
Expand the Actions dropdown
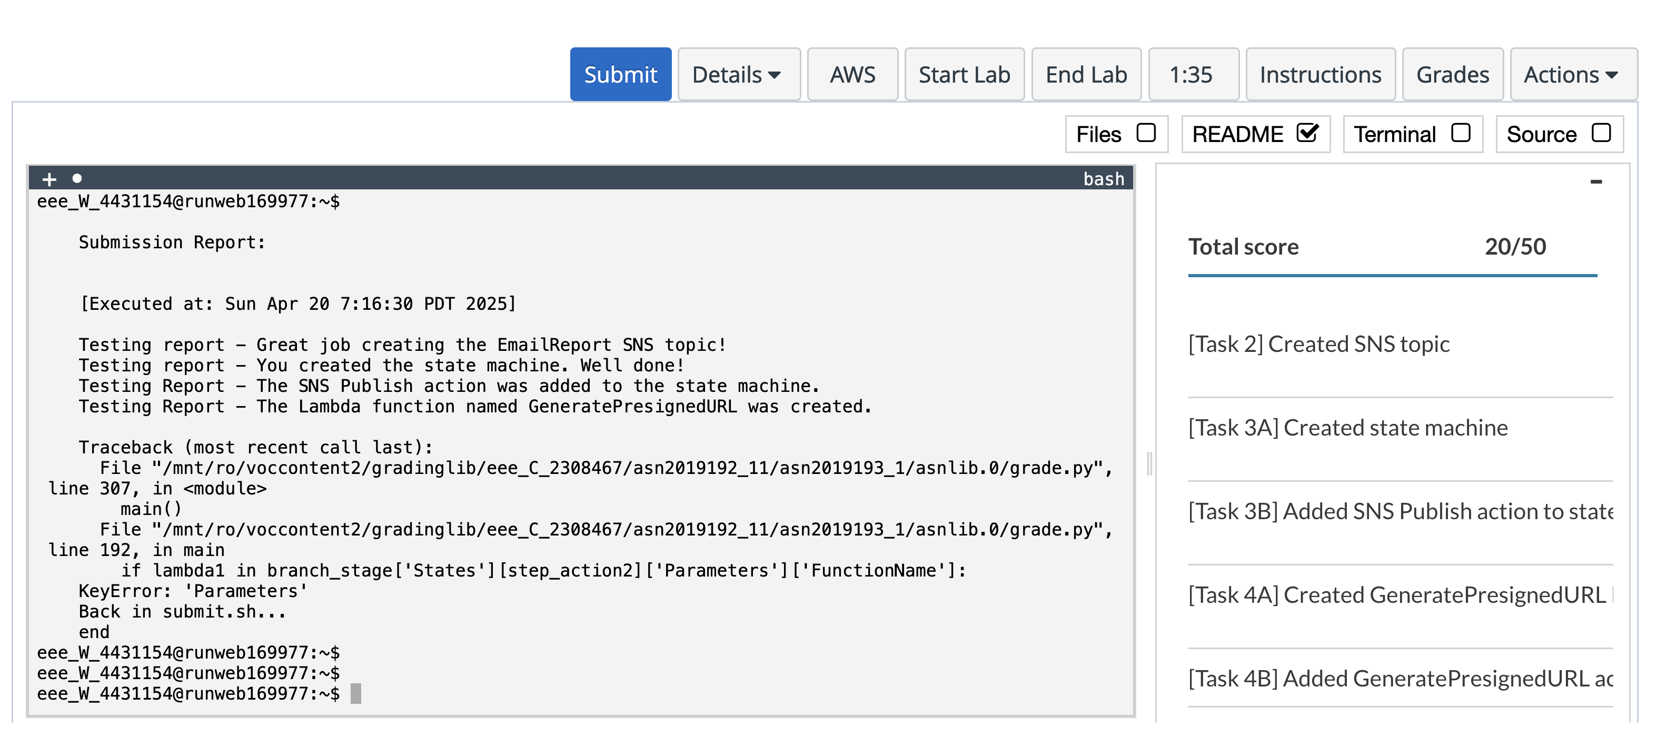pyautogui.click(x=1573, y=74)
